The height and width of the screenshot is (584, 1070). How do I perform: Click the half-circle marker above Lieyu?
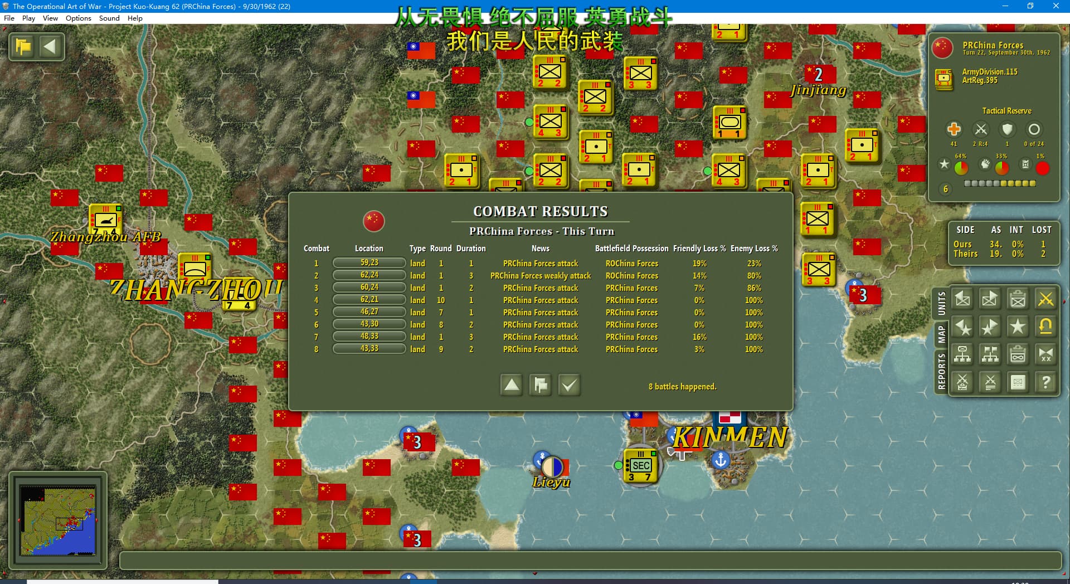point(552,467)
